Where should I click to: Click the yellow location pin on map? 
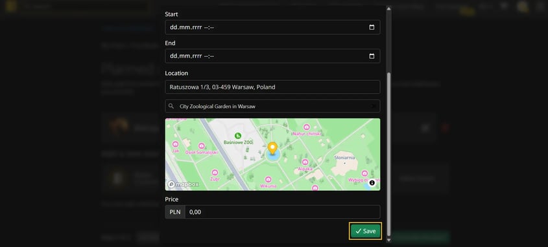(x=272, y=149)
